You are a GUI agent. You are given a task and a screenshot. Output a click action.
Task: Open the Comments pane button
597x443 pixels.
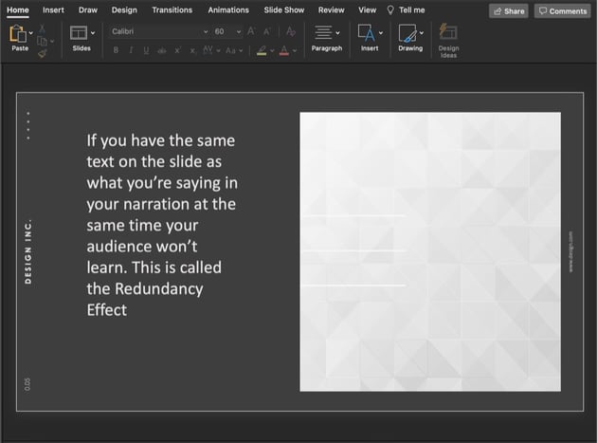point(562,11)
